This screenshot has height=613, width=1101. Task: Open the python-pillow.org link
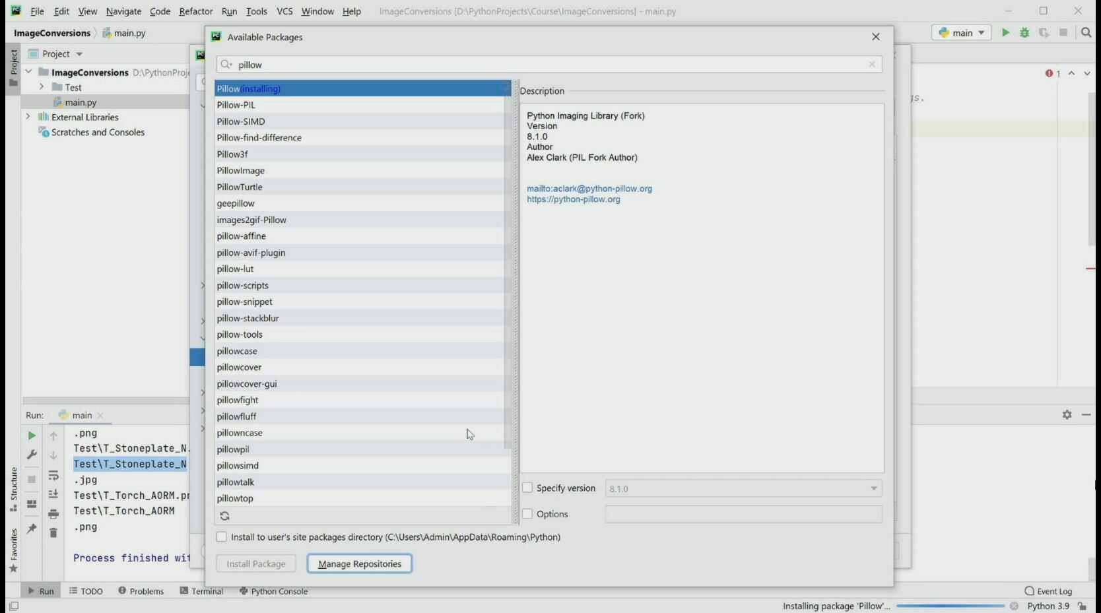(x=574, y=199)
